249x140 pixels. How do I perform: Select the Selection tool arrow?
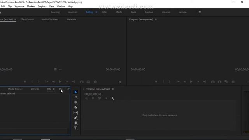[76, 92]
